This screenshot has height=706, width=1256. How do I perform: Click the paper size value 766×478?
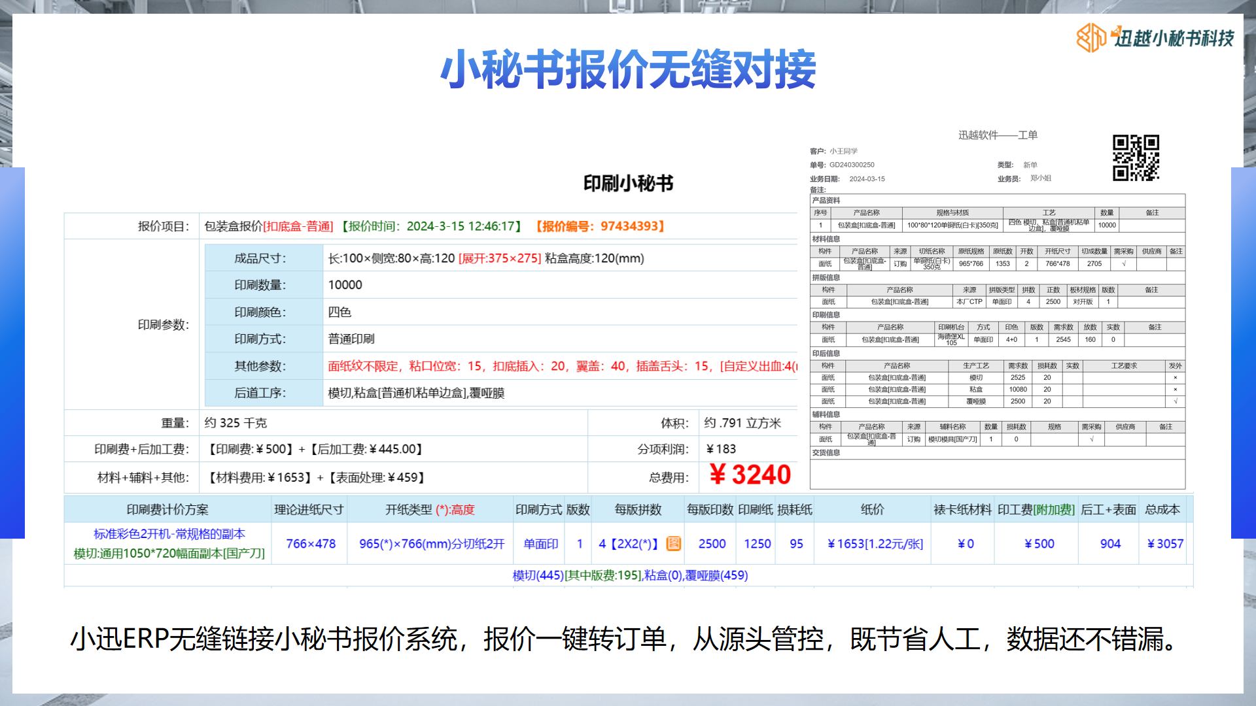(x=311, y=544)
